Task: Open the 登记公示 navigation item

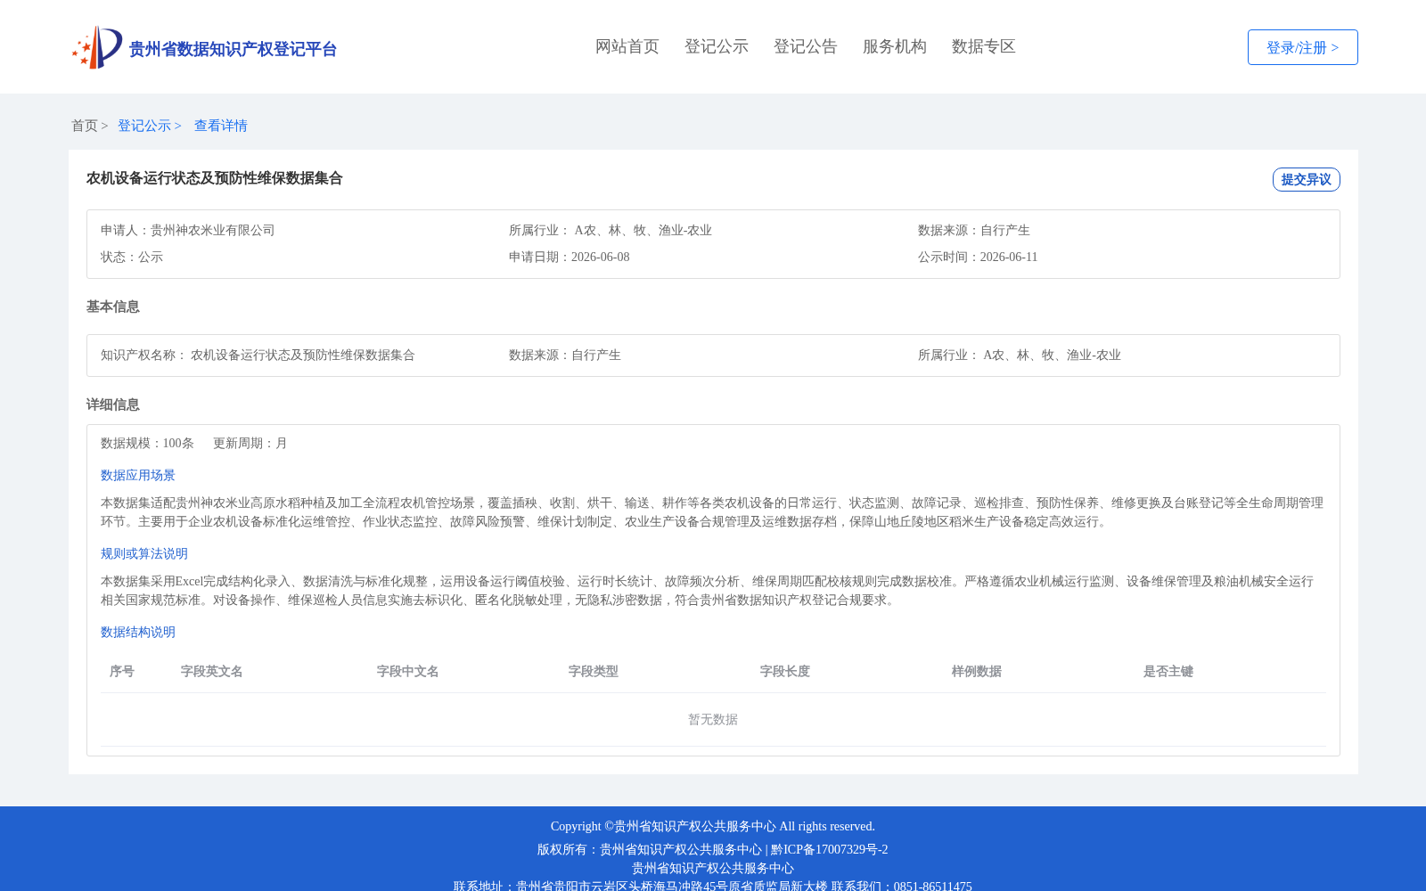Action: point(717,46)
